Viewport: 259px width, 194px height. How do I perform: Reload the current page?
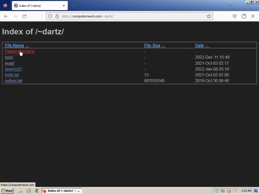(x=24, y=16)
